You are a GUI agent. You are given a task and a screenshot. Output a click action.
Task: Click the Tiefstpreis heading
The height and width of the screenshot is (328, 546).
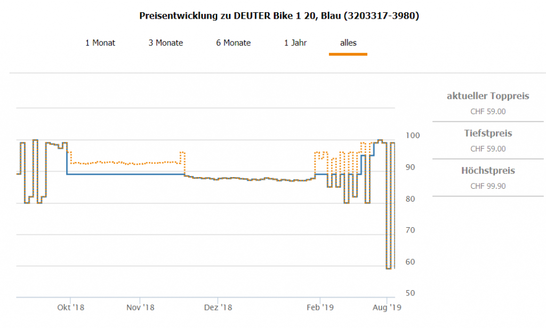point(487,133)
